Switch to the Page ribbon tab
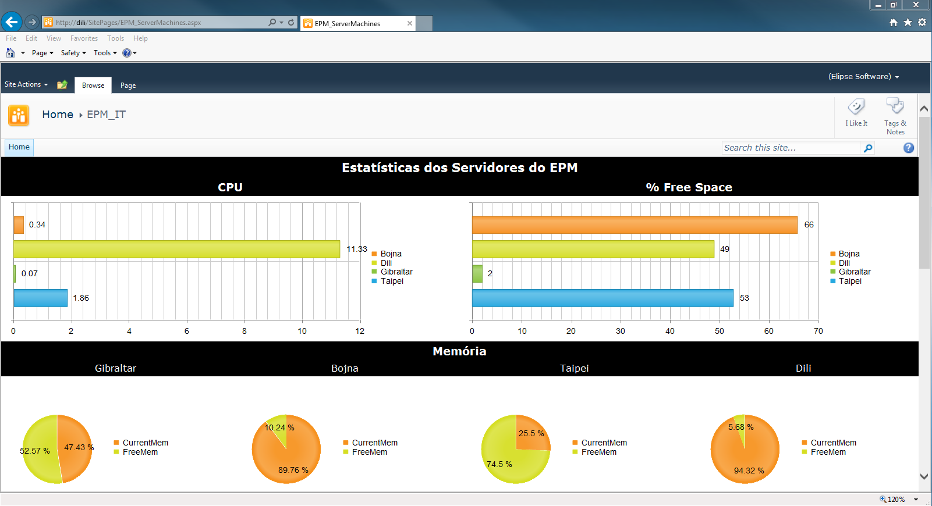 coord(128,85)
